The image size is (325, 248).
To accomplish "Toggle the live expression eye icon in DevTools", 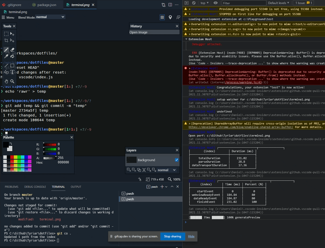I will 216,3.
